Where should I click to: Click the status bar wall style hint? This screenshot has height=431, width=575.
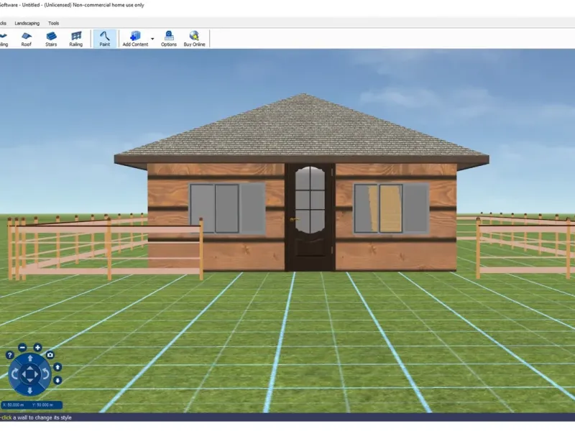pyautogui.click(x=35, y=417)
